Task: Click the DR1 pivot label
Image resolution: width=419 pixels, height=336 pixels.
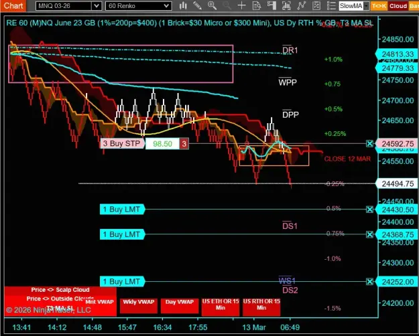Action: click(290, 50)
